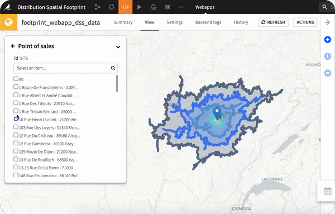Image resolution: width=335 pixels, height=214 pixels.
Task: Click the Select an item search field
Action: click(x=65, y=68)
